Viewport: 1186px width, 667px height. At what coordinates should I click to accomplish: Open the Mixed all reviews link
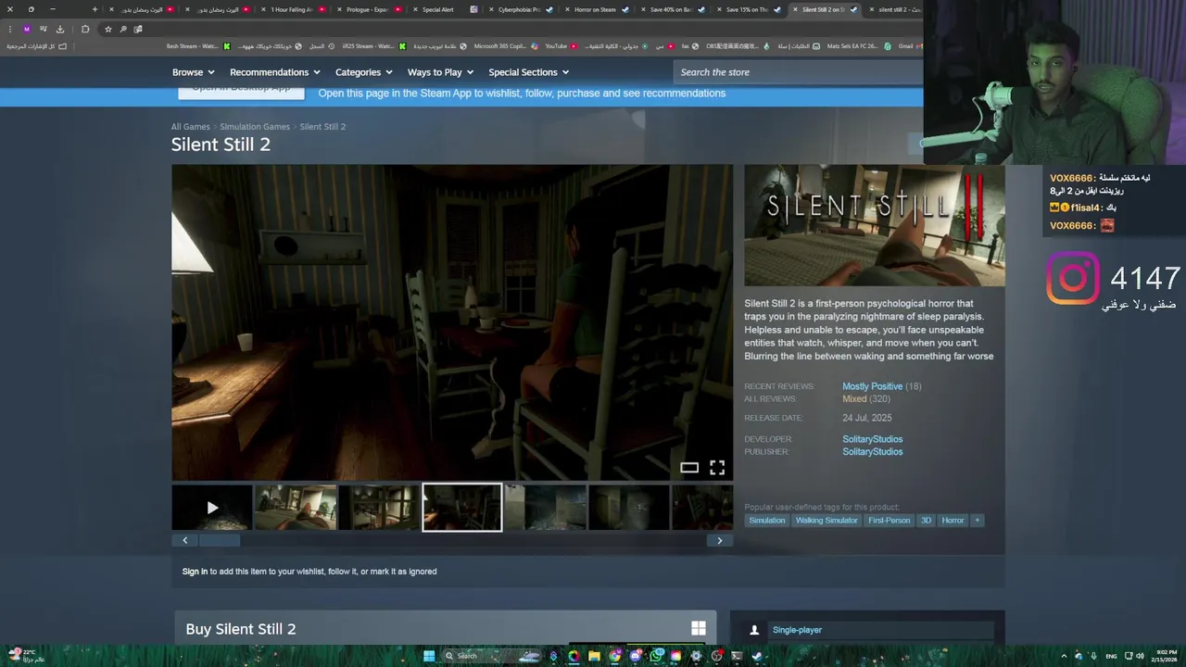(x=854, y=399)
